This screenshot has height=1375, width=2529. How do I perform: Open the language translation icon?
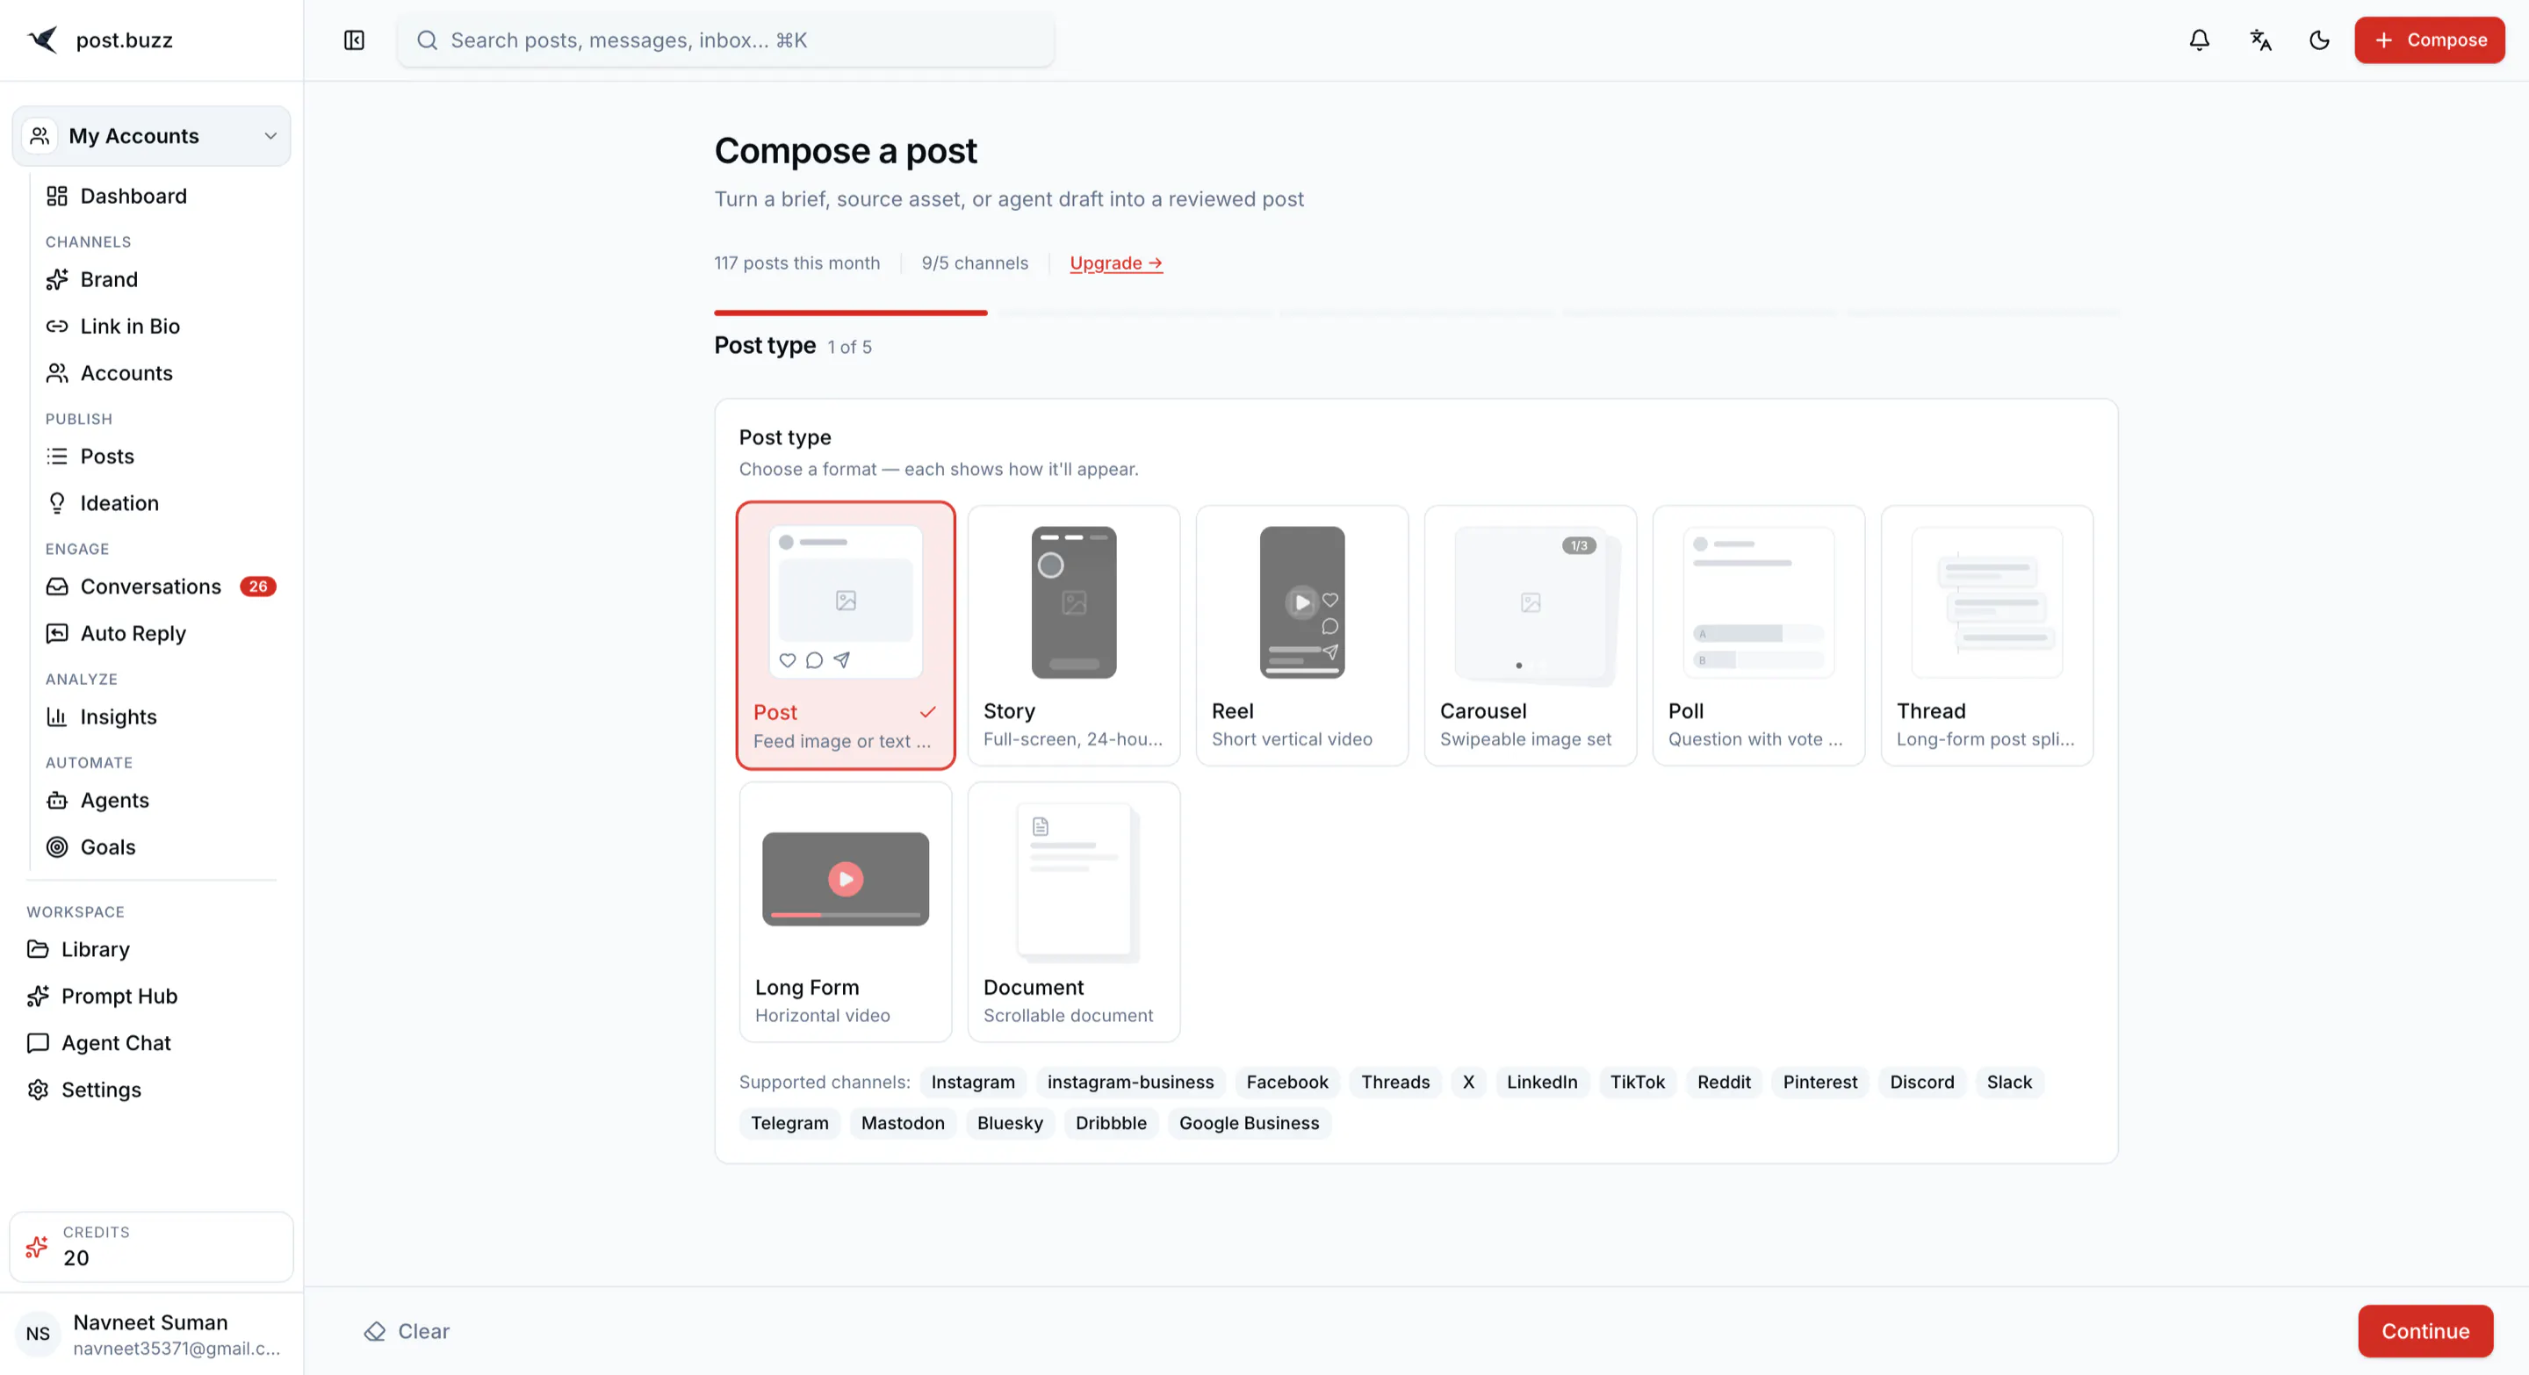(2260, 40)
